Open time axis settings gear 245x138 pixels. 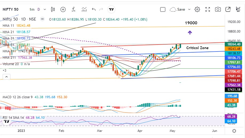tap(234, 131)
